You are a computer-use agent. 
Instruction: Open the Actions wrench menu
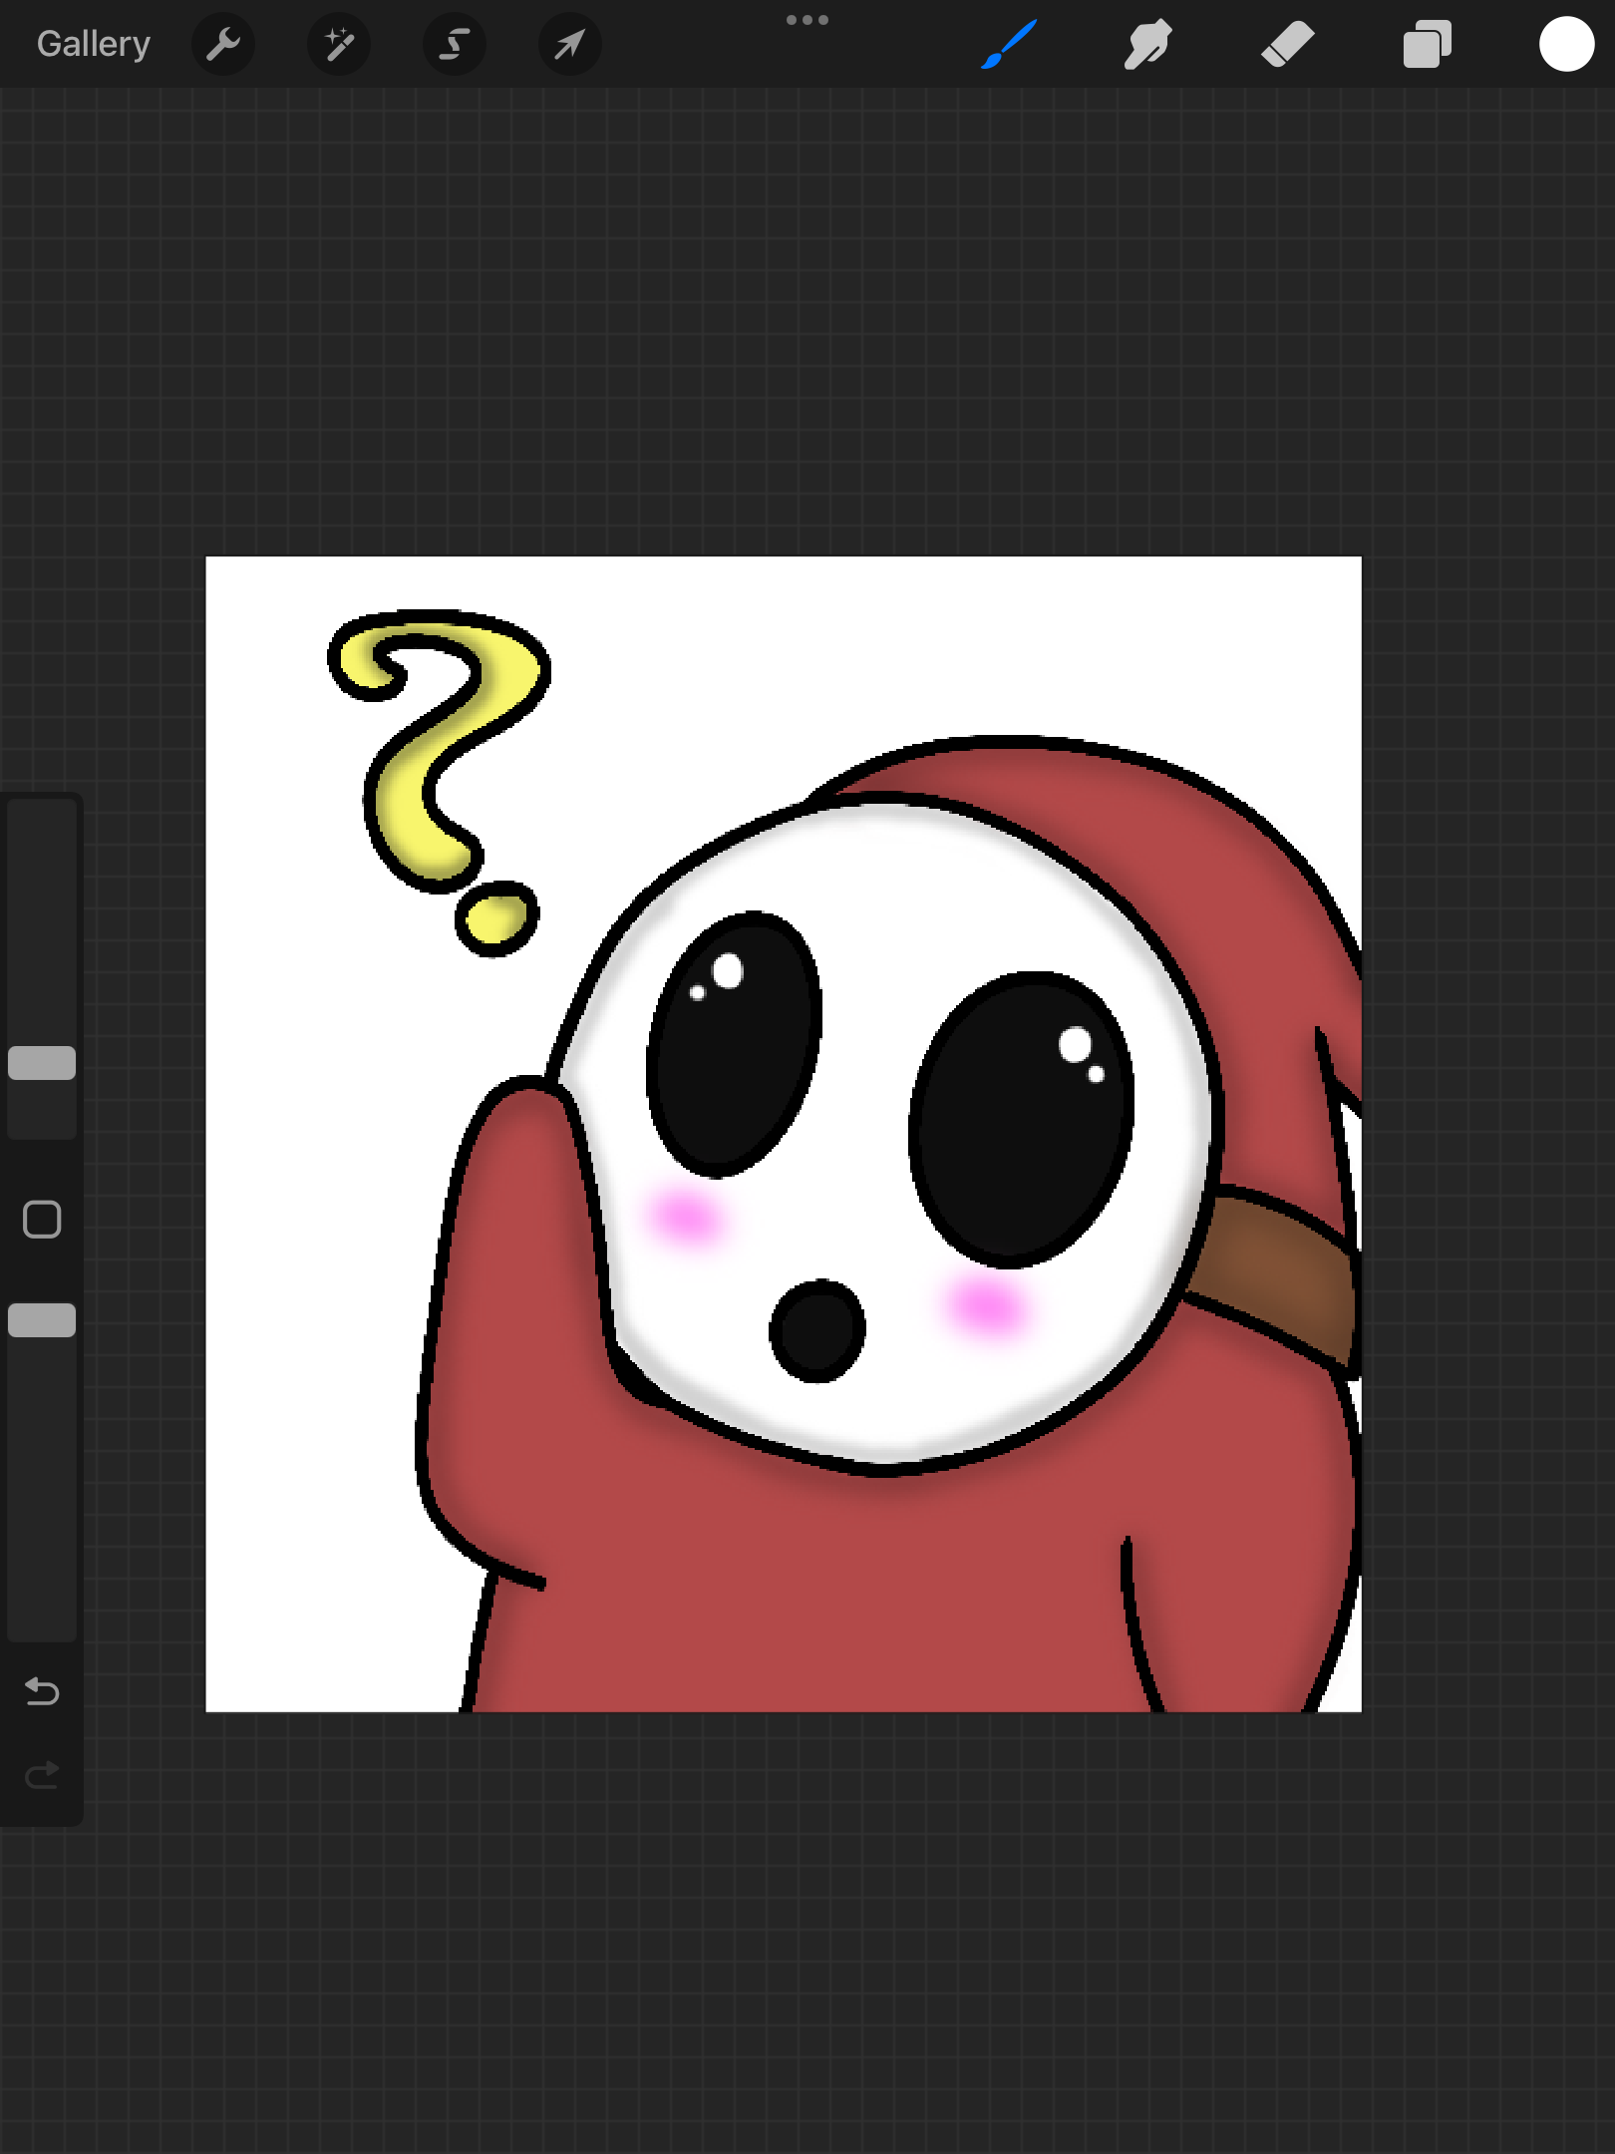coord(223,44)
